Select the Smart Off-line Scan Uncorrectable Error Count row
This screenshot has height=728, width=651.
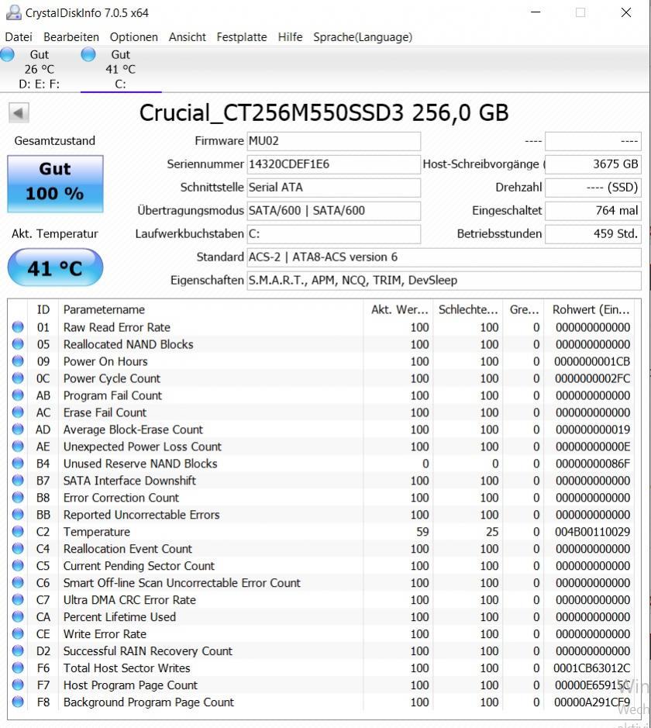[321, 583]
